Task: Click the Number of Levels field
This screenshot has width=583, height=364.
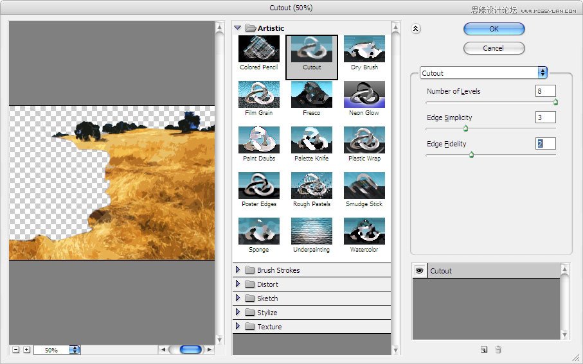Action: pos(546,91)
